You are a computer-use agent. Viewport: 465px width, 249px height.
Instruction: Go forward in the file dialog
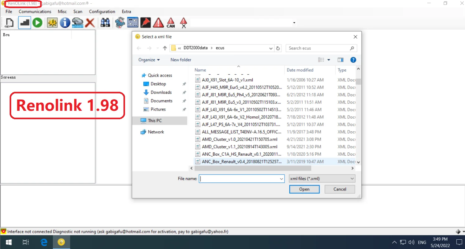tap(149, 48)
